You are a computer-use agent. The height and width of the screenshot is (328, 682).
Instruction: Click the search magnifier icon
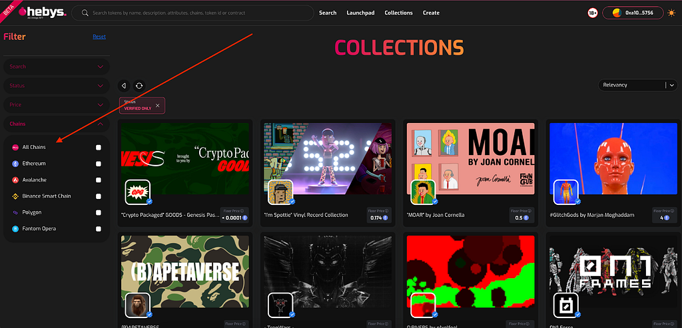[x=85, y=13]
